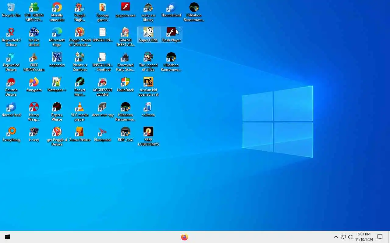Select the FREE LOBOTOMYS icon

click(x=148, y=137)
